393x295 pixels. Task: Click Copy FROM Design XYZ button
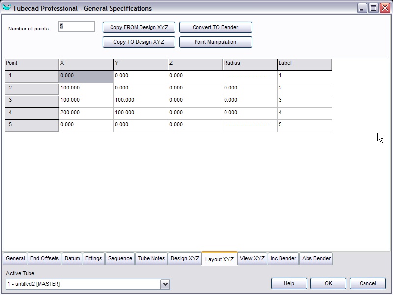(139, 27)
